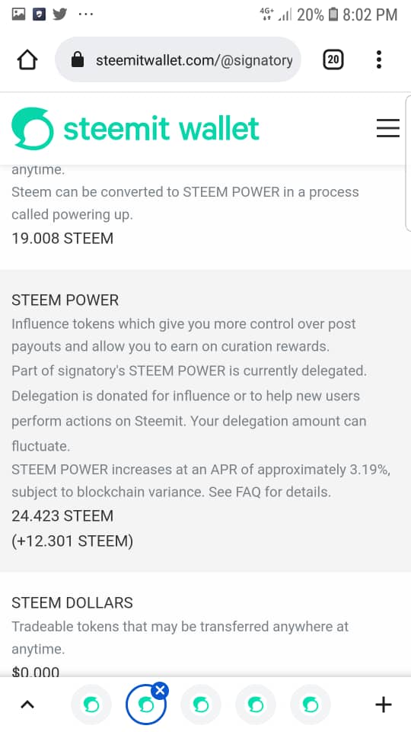Click the +12.301 STEEM delegation amount
Screen dimensions: 411x732
click(x=72, y=541)
